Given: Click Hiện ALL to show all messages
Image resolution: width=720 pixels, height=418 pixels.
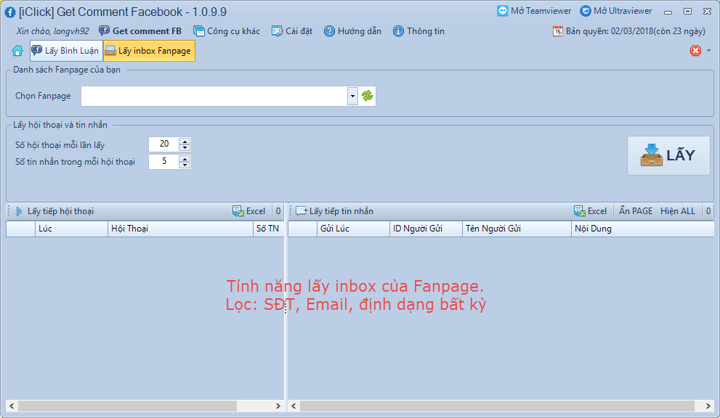Looking at the screenshot, I should pos(678,211).
